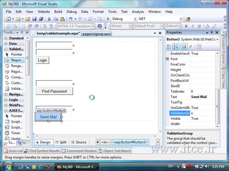Screen dimensions: 229x171
Task: Toggle Underline formatting button
Action: tap(199, 26)
